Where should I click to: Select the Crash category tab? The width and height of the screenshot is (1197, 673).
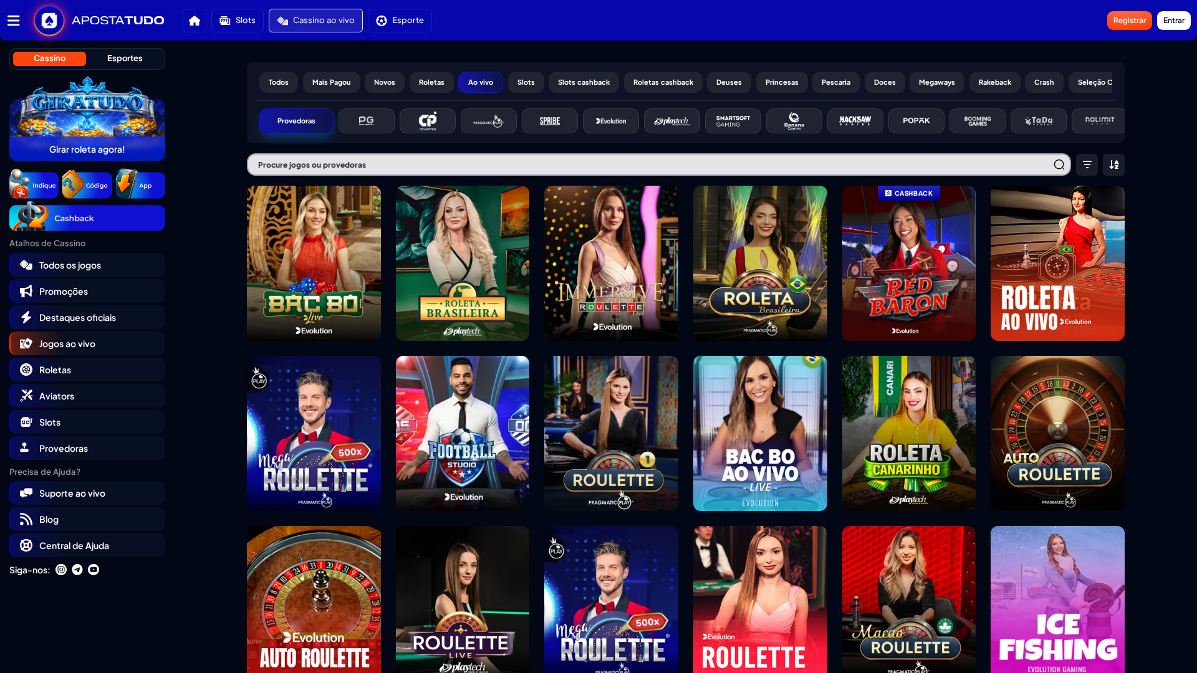point(1044,82)
